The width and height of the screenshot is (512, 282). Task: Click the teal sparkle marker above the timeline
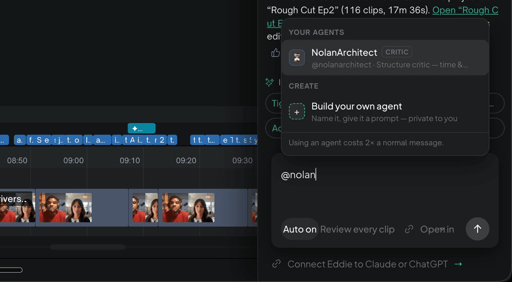[142, 129]
